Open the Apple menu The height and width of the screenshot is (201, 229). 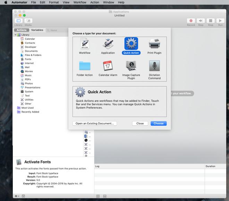[x=6, y=2]
